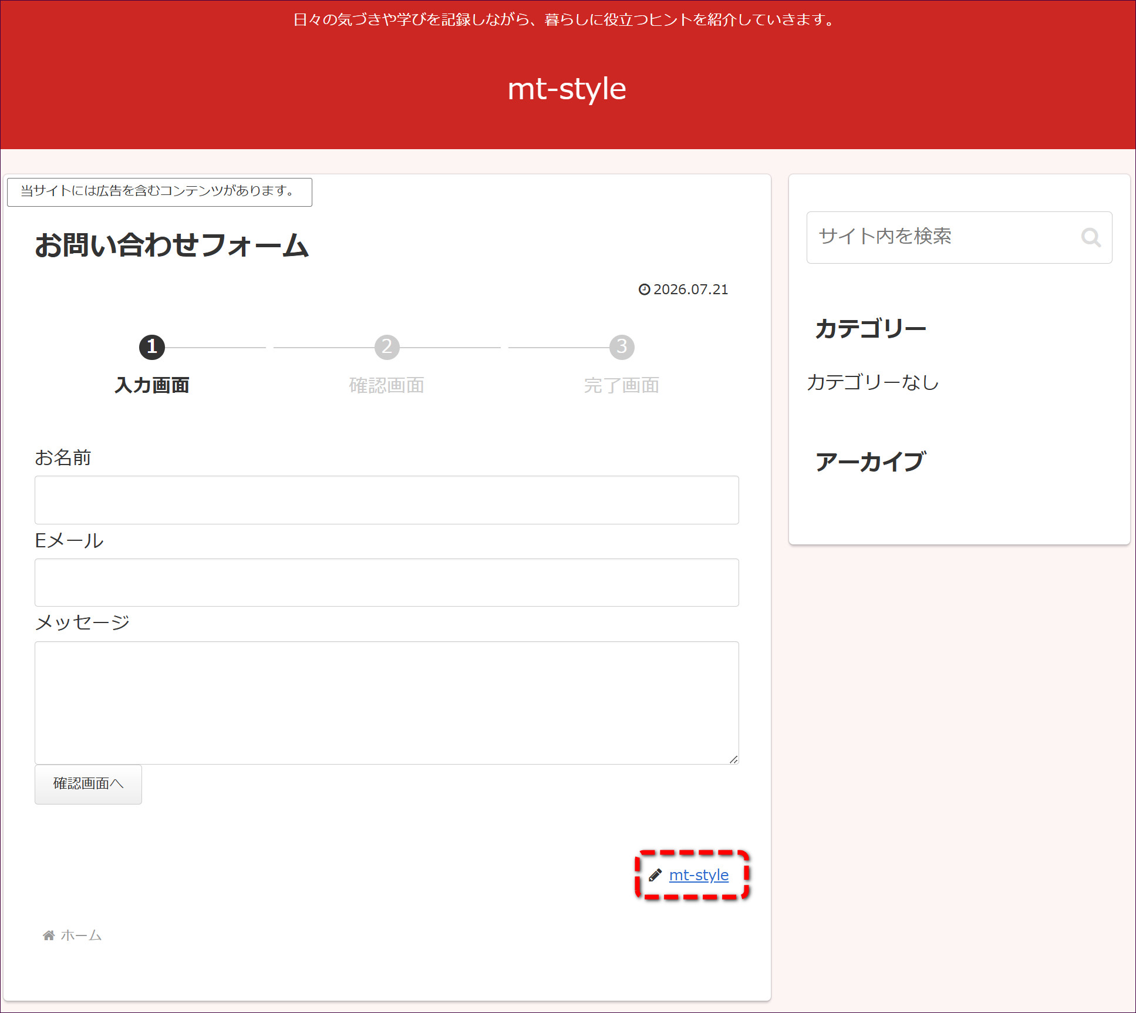Click into the メッセージ textarea
1136x1013 pixels.
click(386, 702)
